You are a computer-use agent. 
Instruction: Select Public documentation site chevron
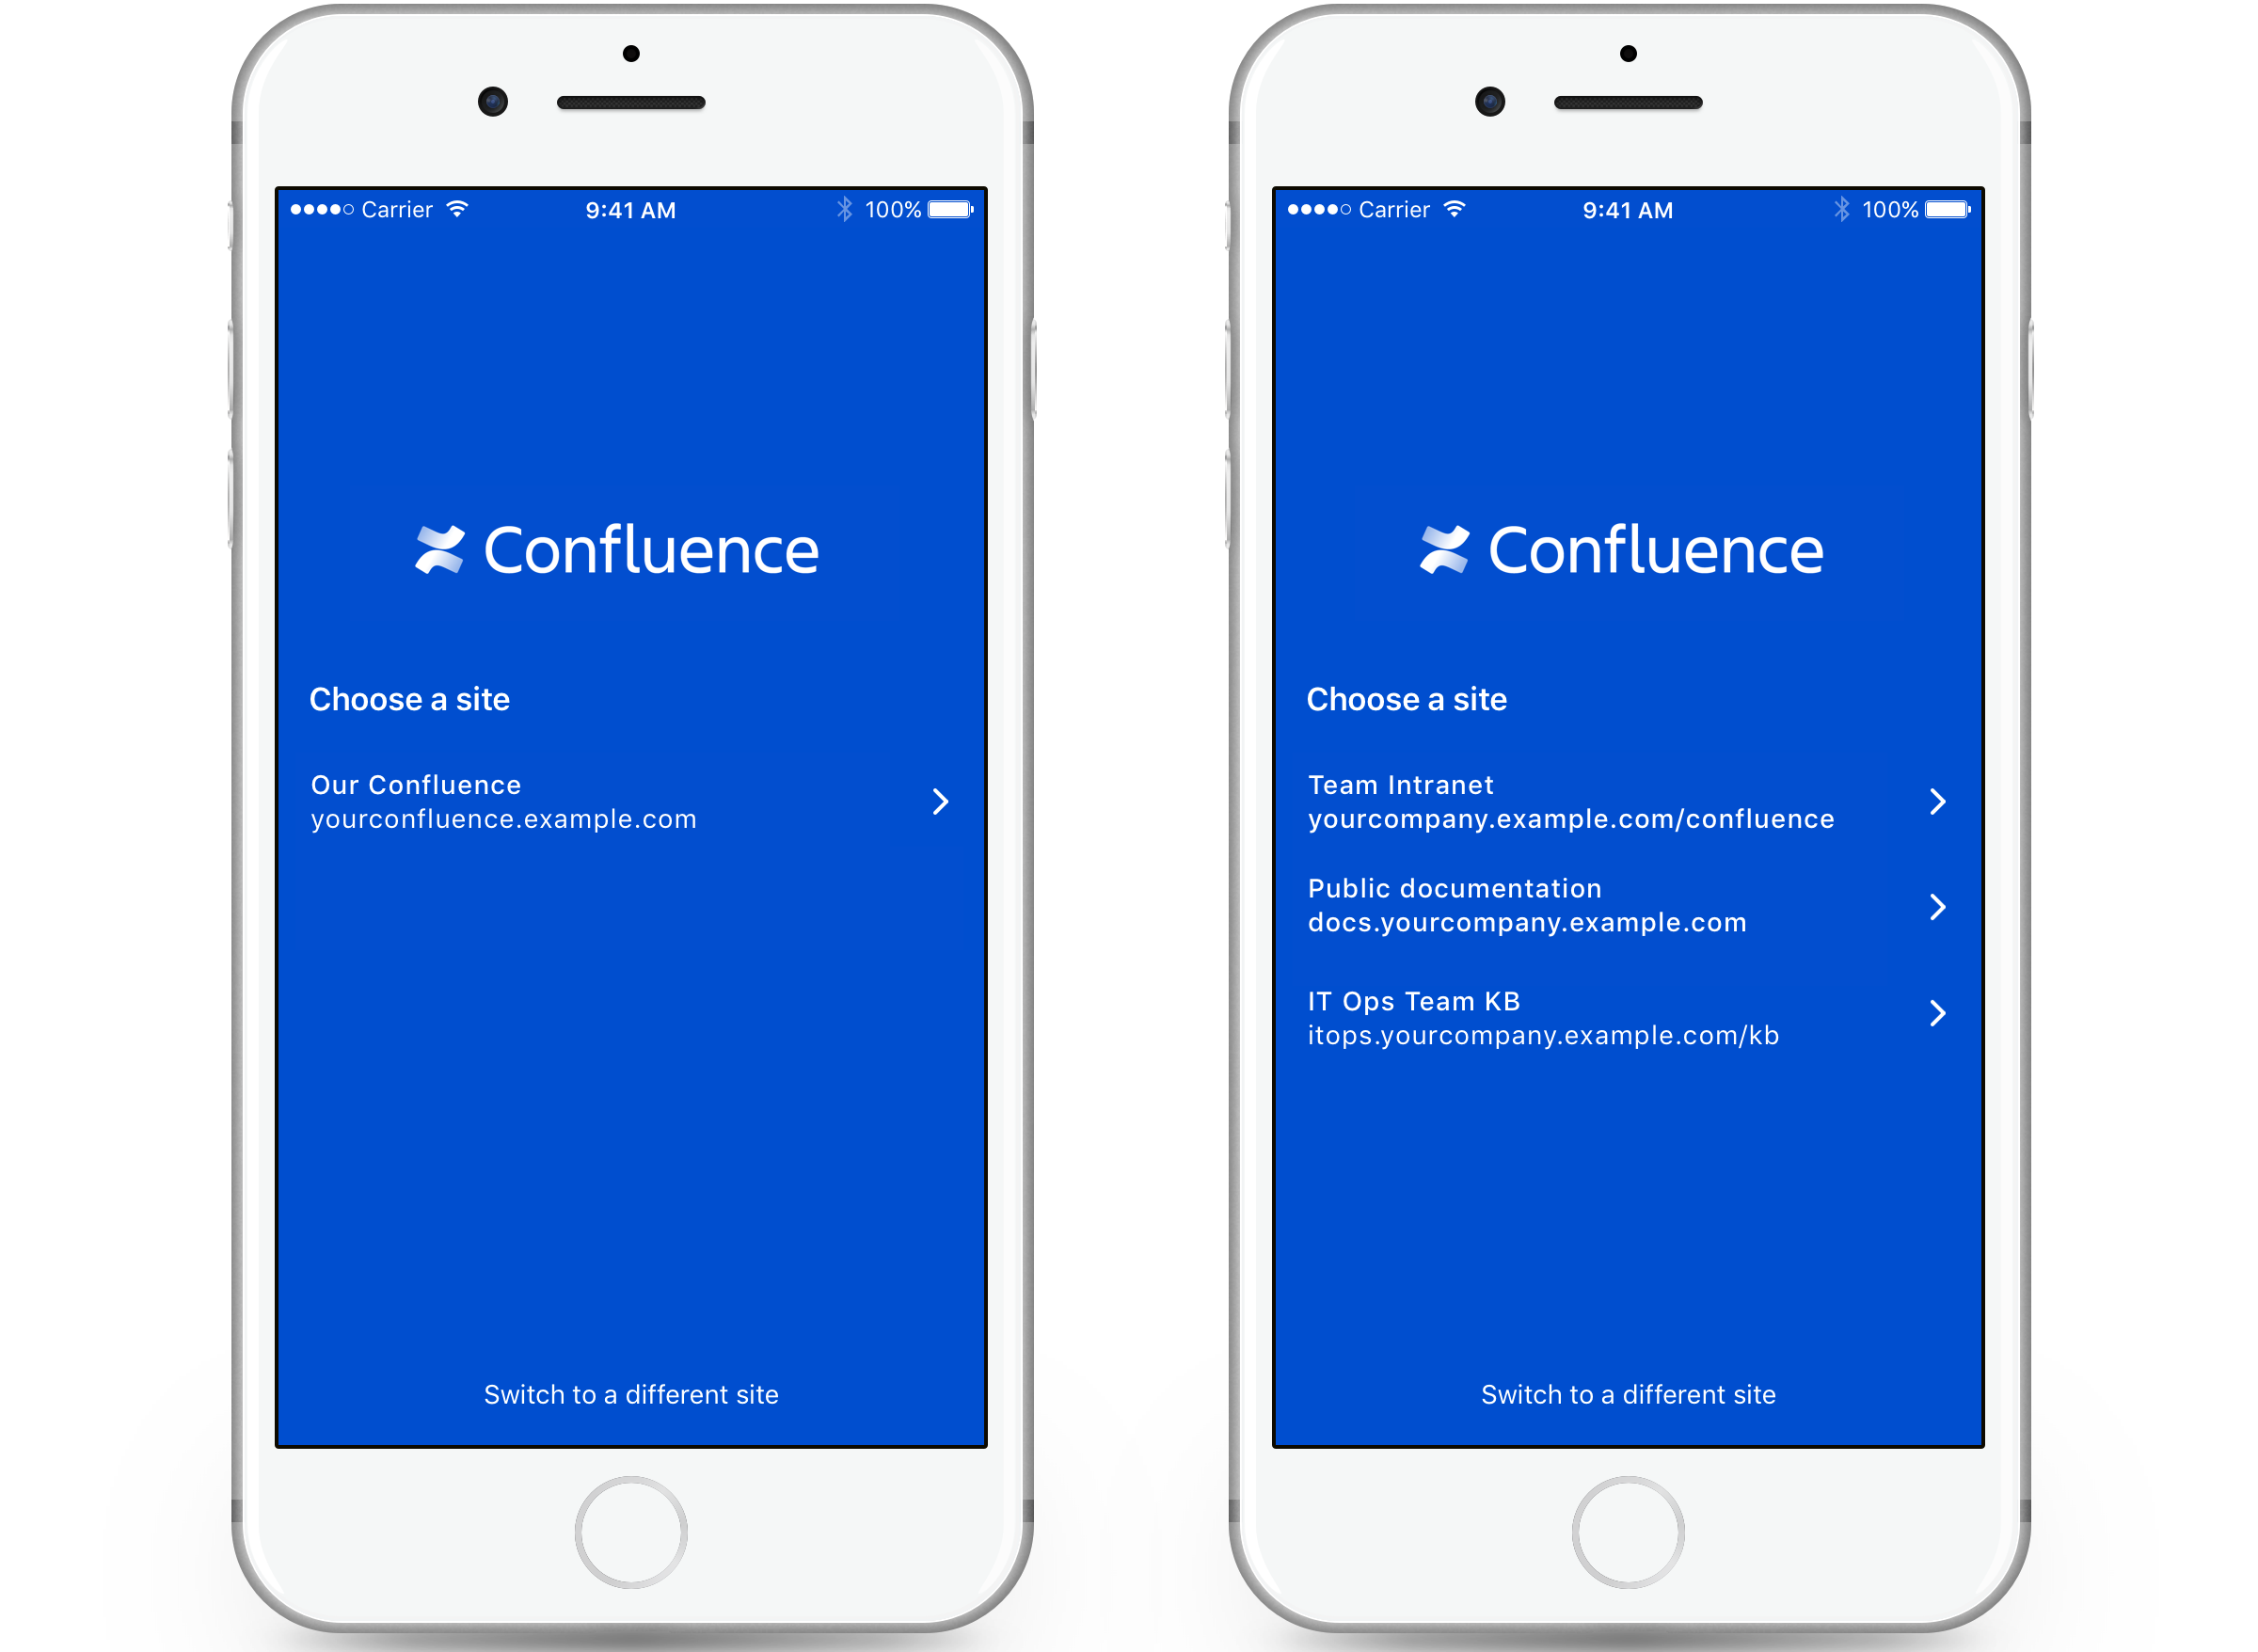[x=1941, y=909]
